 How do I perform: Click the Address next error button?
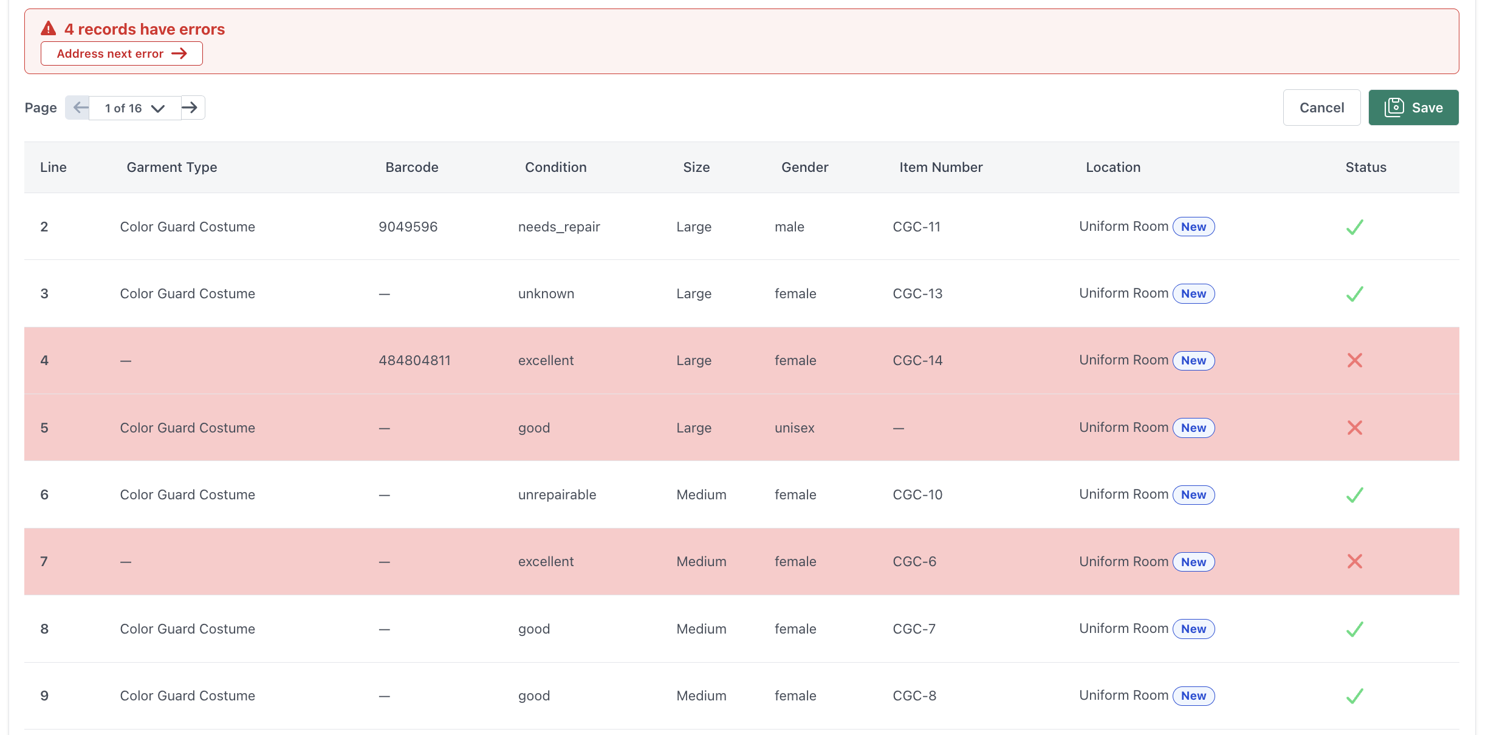(122, 53)
